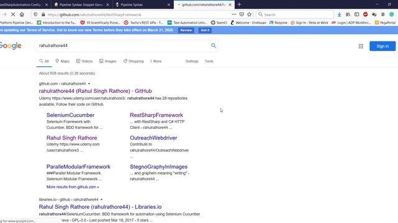Open rahulrathore44 (Rahul Singh Rathore) GitHub result

95,91
